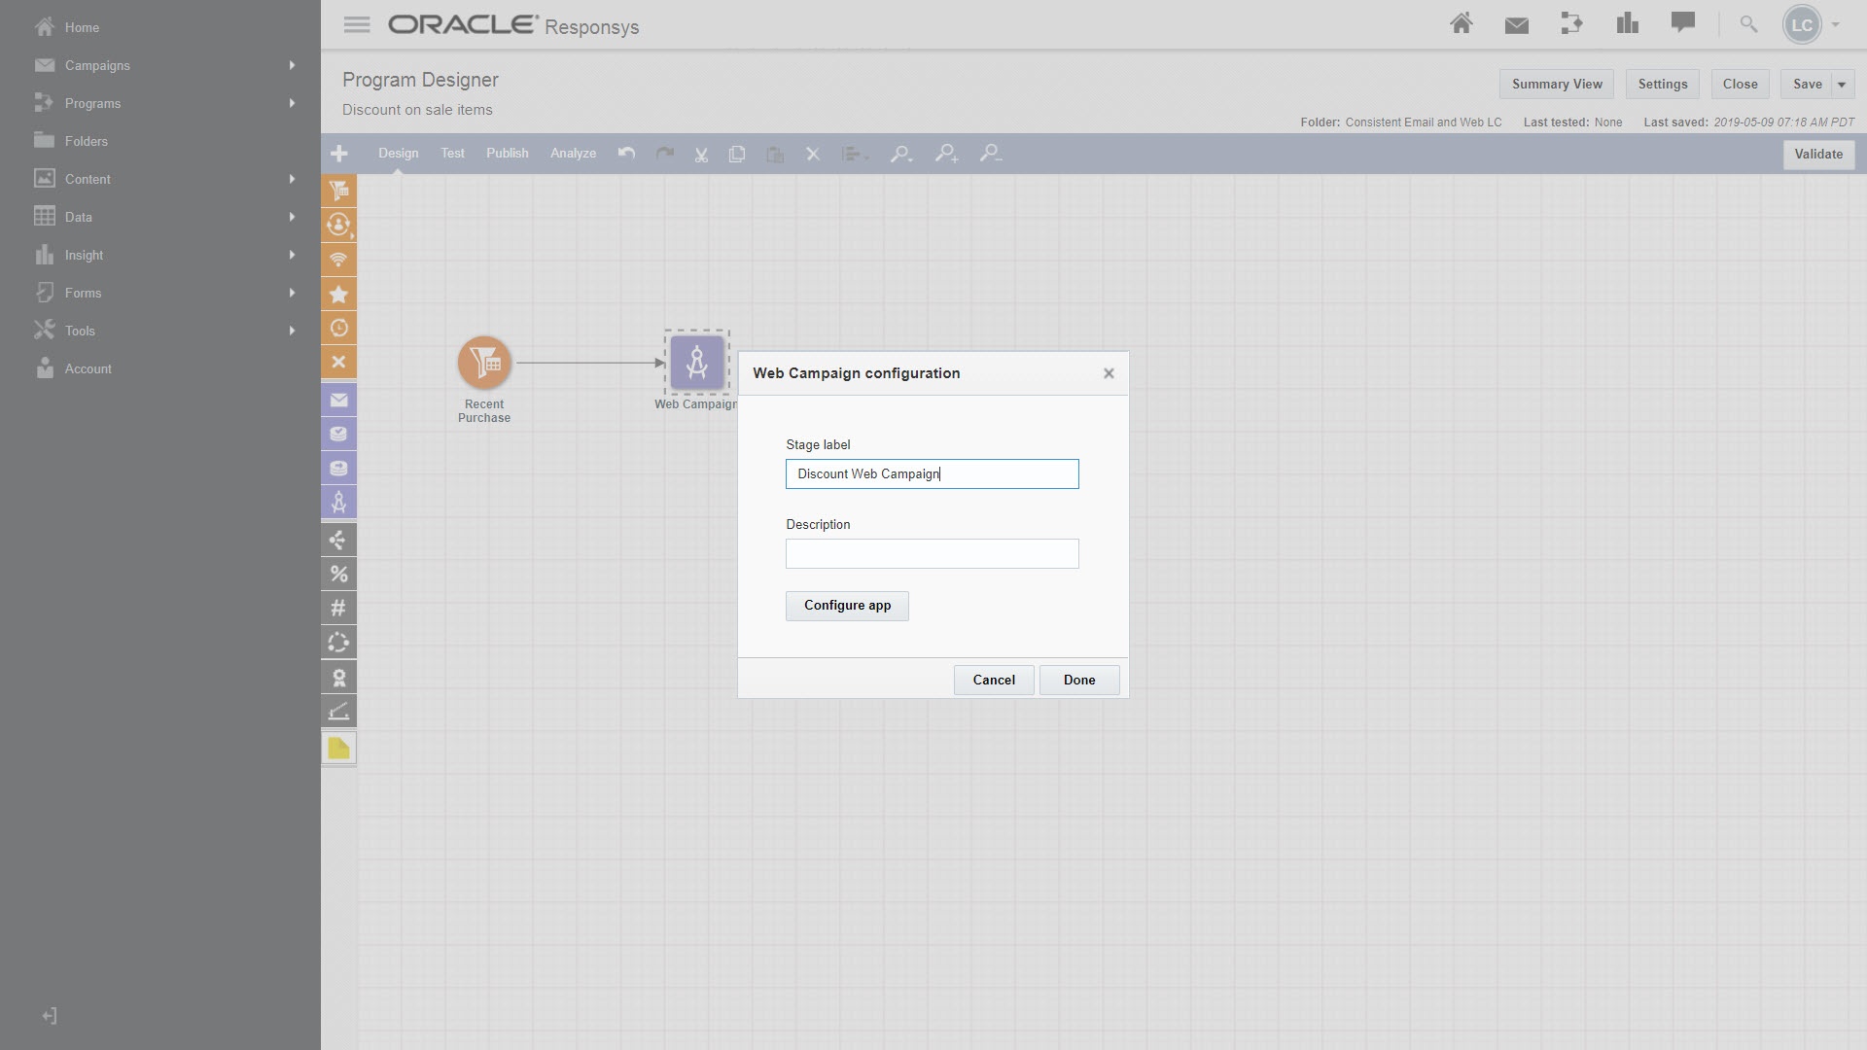Image resolution: width=1867 pixels, height=1050 pixels.
Task: Click into the Description field
Action: tap(932, 554)
